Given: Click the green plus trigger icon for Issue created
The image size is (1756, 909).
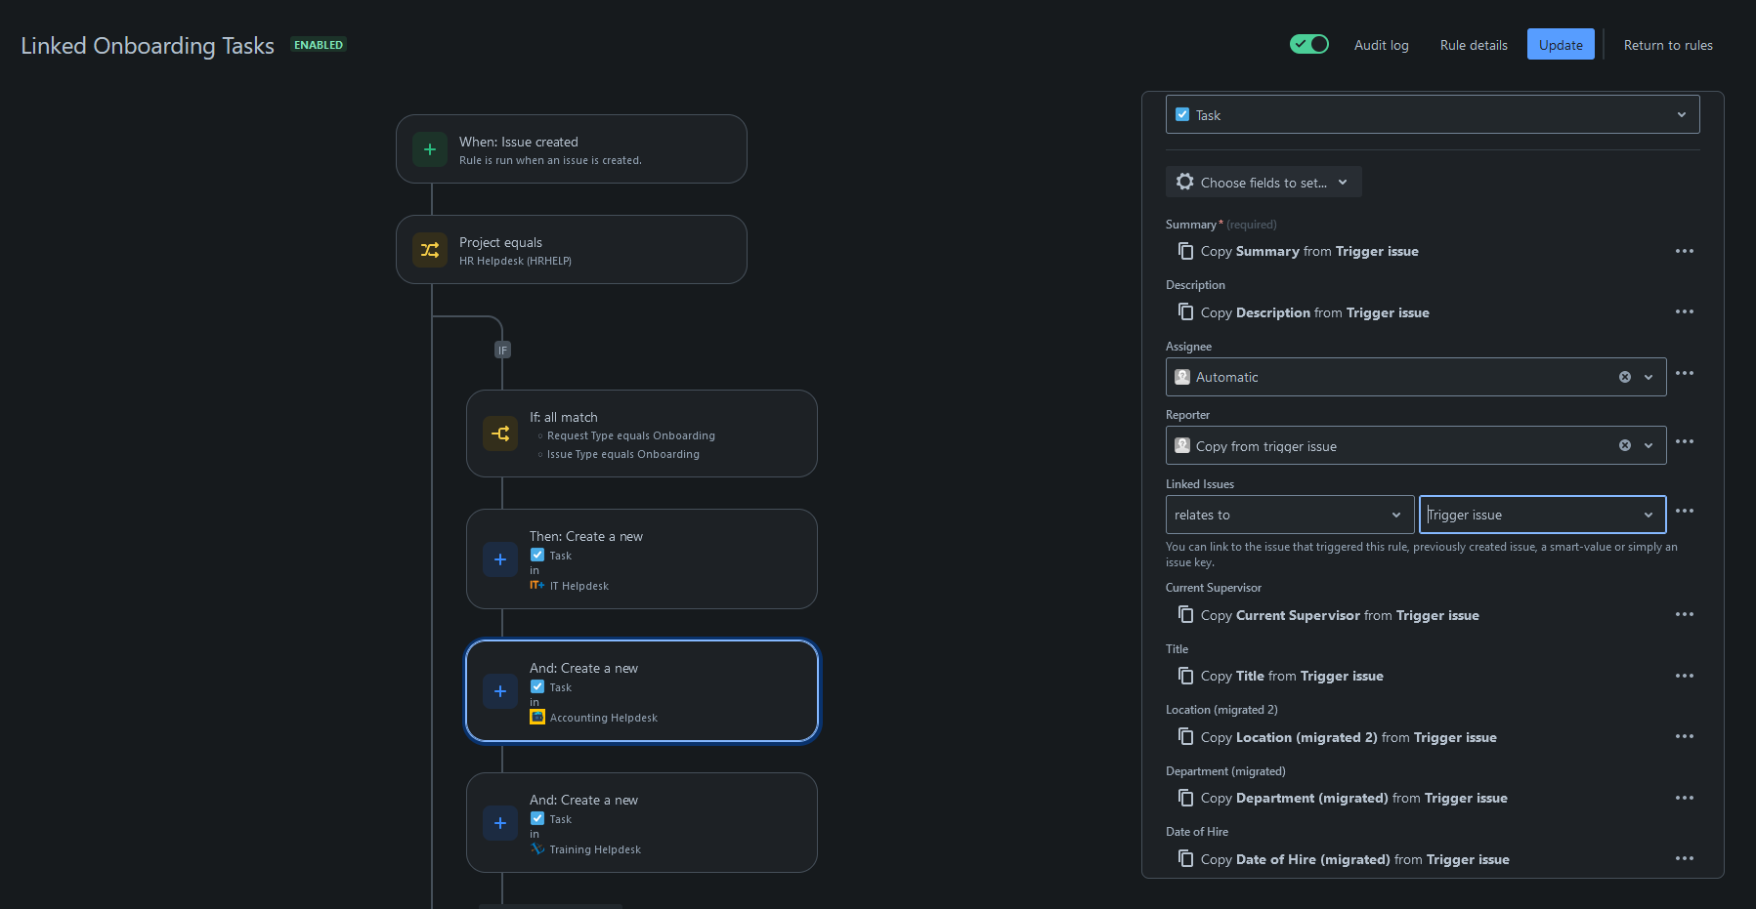Looking at the screenshot, I should pos(430,149).
